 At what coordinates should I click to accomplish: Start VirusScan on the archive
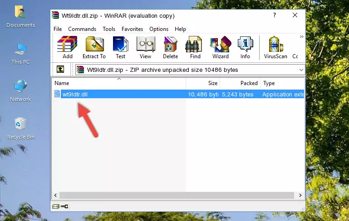click(x=275, y=47)
